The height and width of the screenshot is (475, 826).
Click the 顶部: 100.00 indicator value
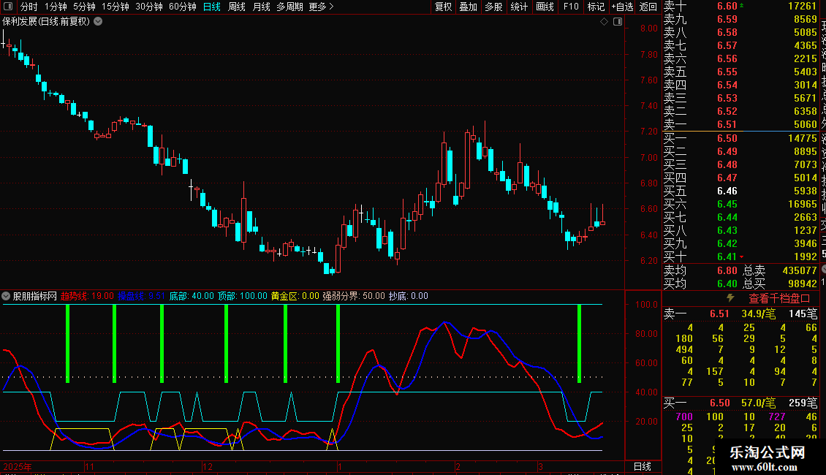point(243,296)
